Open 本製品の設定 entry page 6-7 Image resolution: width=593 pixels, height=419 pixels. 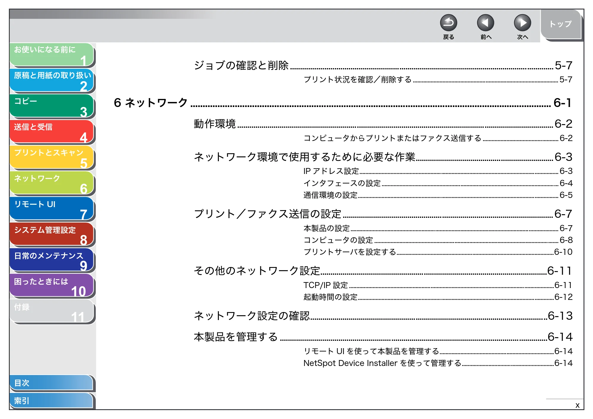pos(438,228)
